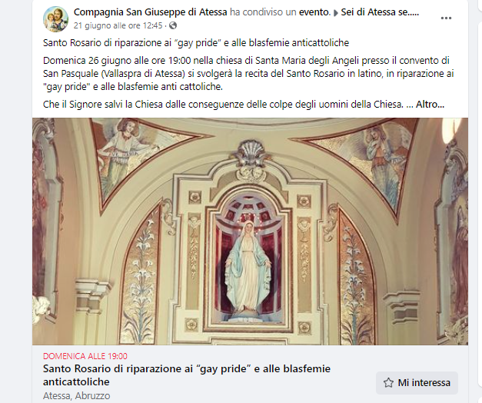The image size is (482, 403).
Task: Open the three-dot post options menu
Action: click(x=446, y=18)
